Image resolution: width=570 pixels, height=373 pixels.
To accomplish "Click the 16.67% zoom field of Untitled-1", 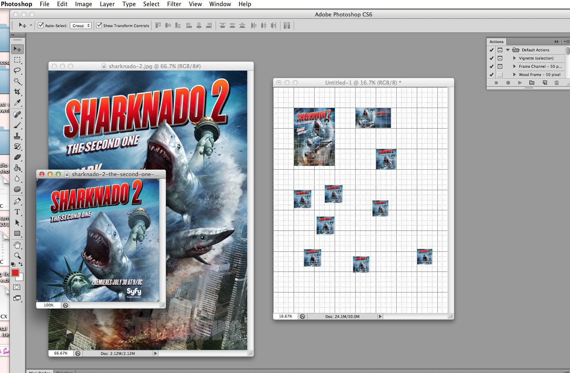I will point(286,316).
